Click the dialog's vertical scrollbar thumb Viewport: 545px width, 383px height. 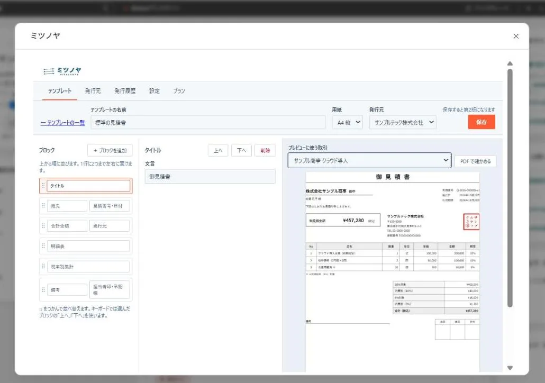(x=510, y=188)
